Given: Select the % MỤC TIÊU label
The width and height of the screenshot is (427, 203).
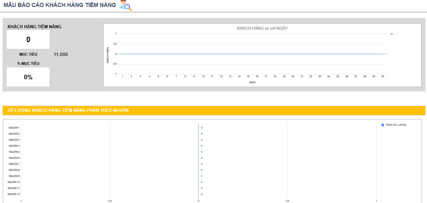Looking at the screenshot, I should (x=28, y=63).
